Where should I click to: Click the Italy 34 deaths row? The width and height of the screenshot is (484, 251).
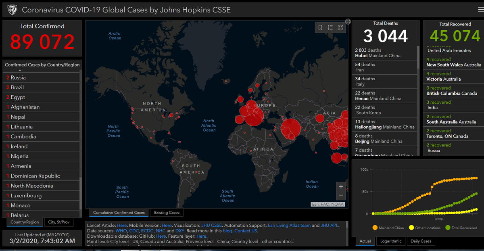[385, 82]
